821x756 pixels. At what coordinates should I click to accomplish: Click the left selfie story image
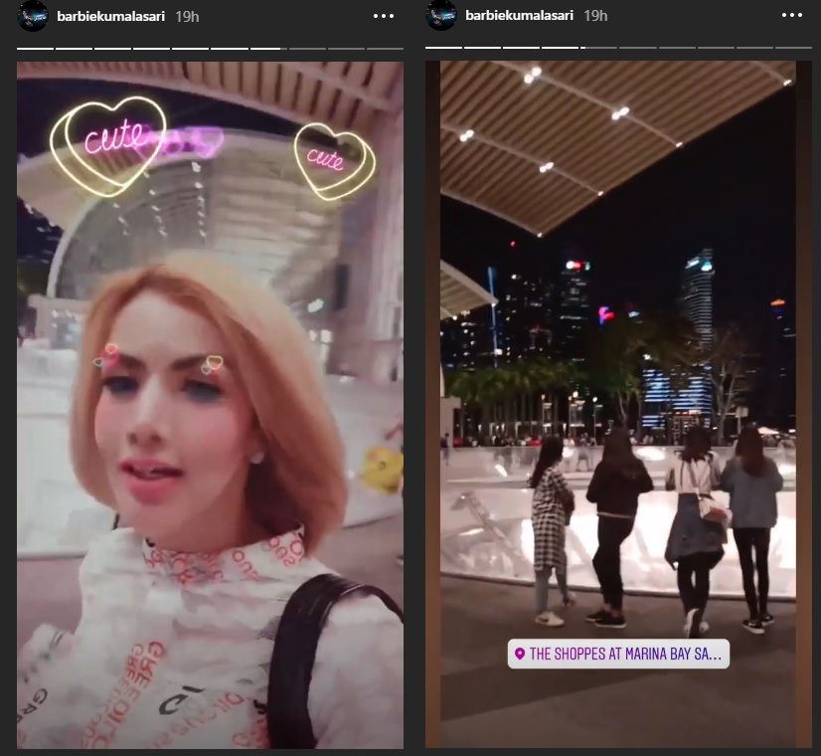click(210, 405)
